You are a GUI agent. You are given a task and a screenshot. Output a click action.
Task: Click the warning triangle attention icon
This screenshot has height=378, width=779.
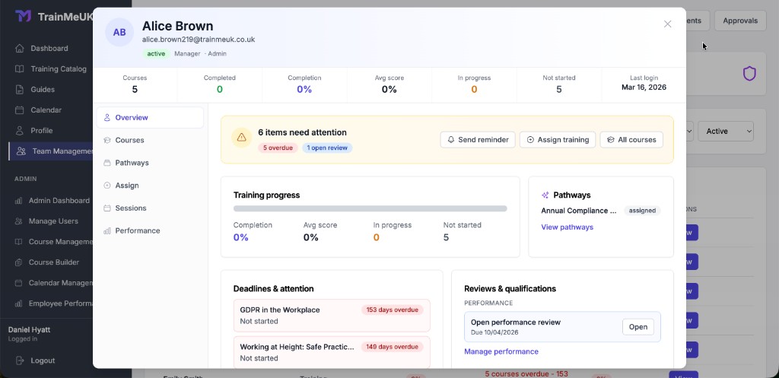click(x=241, y=138)
